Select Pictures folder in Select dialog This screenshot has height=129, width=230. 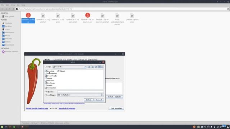click(50, 81)
